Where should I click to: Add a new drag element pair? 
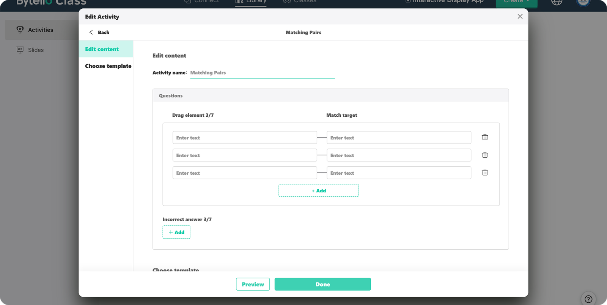(319, 191)
